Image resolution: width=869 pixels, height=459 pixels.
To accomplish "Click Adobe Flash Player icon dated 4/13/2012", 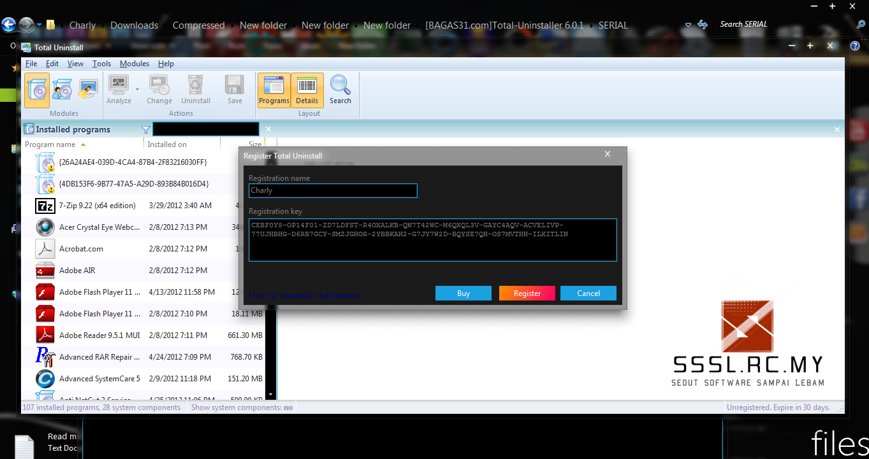I will [x=45, y=292].
